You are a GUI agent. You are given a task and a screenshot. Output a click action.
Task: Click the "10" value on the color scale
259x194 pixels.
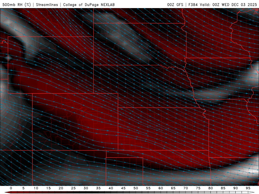[36, 188]
